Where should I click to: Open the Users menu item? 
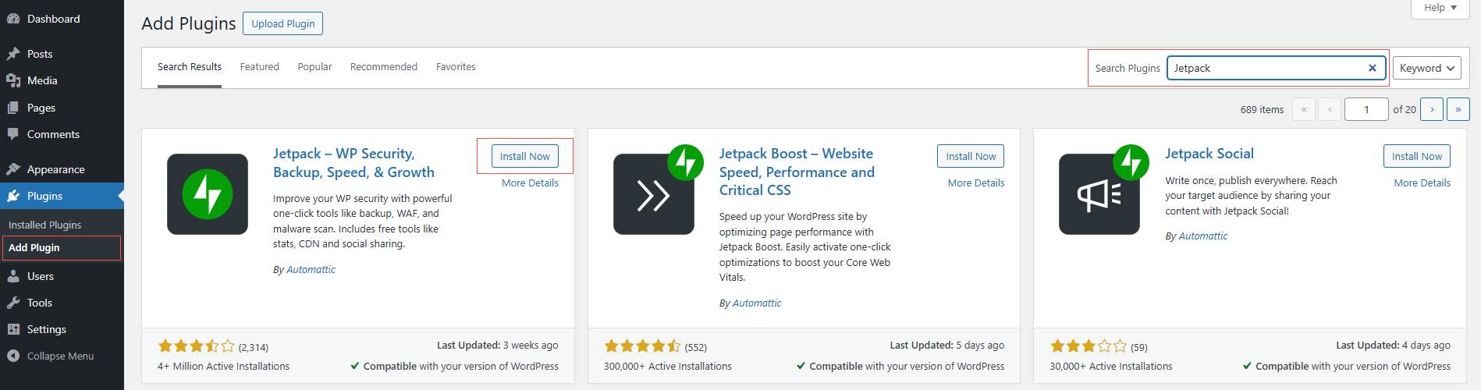point(62,276)
